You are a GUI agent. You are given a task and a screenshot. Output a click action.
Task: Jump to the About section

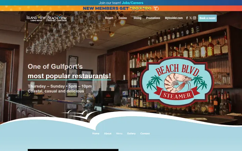(108, 134)
